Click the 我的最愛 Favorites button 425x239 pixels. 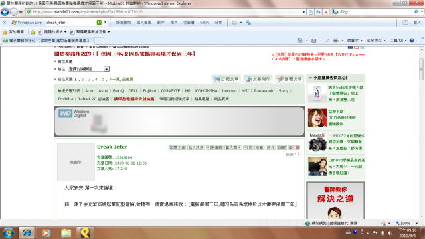tap(13, 32)
